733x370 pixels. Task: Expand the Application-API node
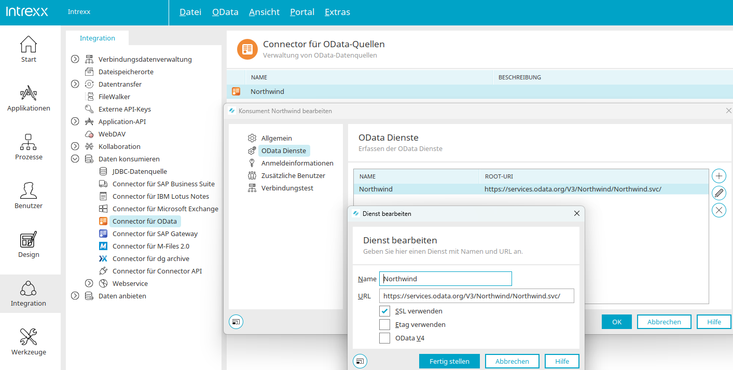pos(75,121)
